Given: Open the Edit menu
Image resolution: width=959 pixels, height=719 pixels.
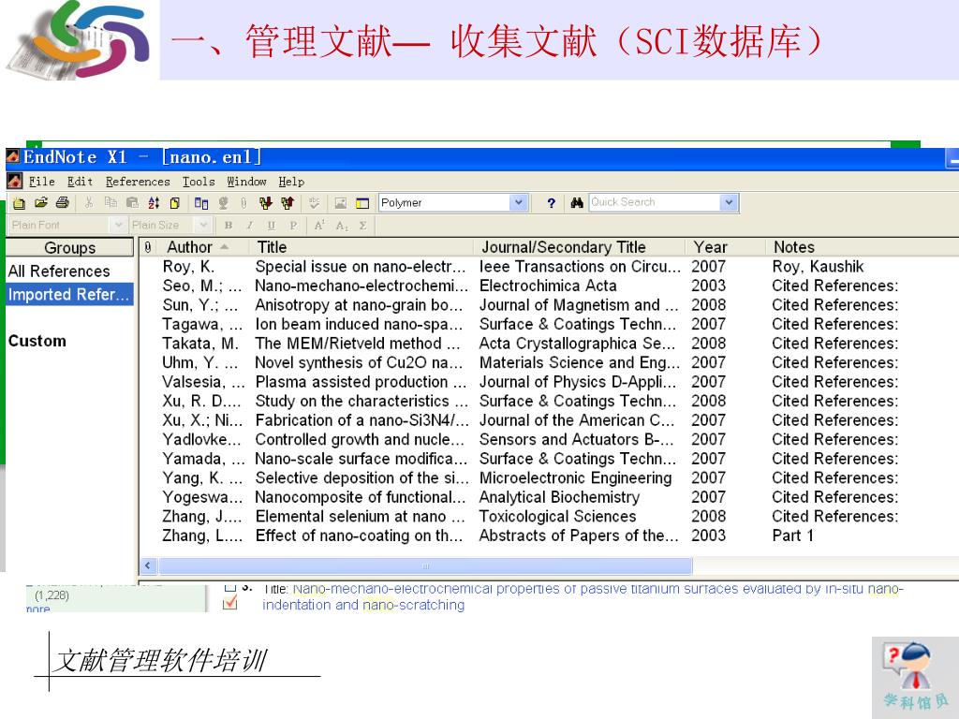Looking at the screenshot, I should click(x=81, y=182).
